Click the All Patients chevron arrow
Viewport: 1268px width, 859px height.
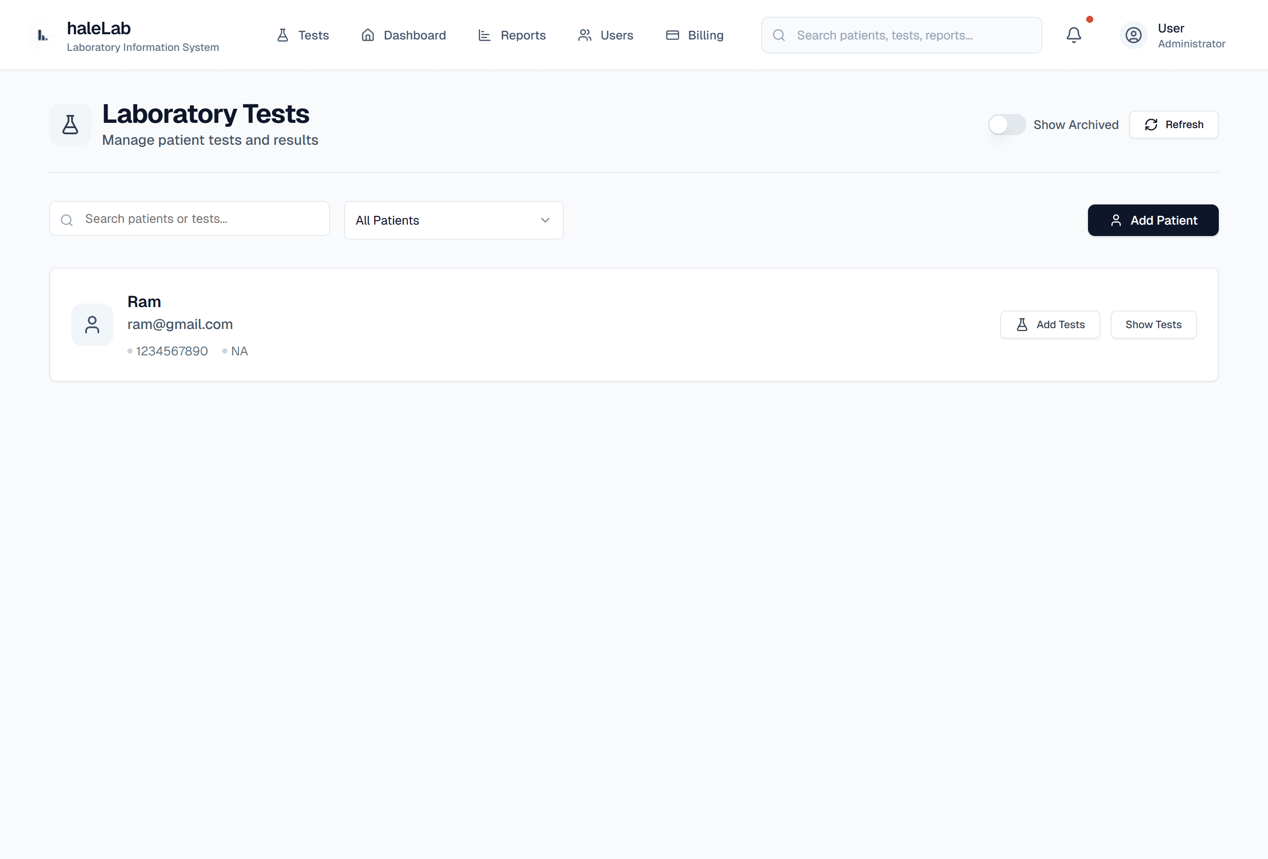coord(544,220)
